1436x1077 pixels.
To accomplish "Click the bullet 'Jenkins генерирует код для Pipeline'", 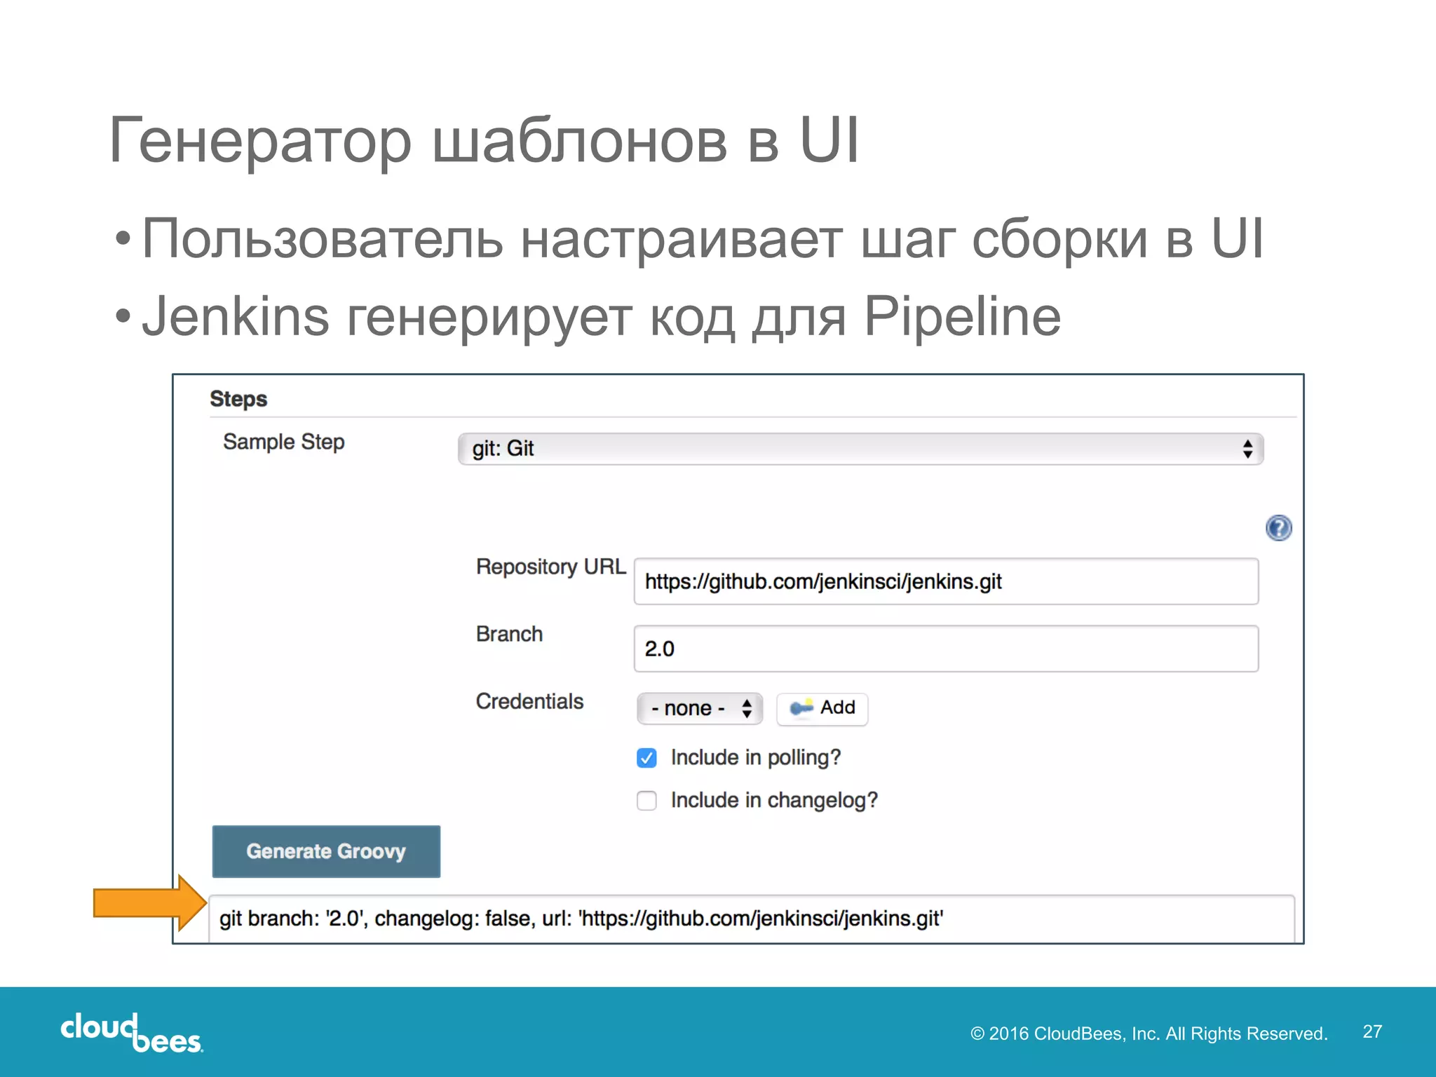I will (602, 317).
